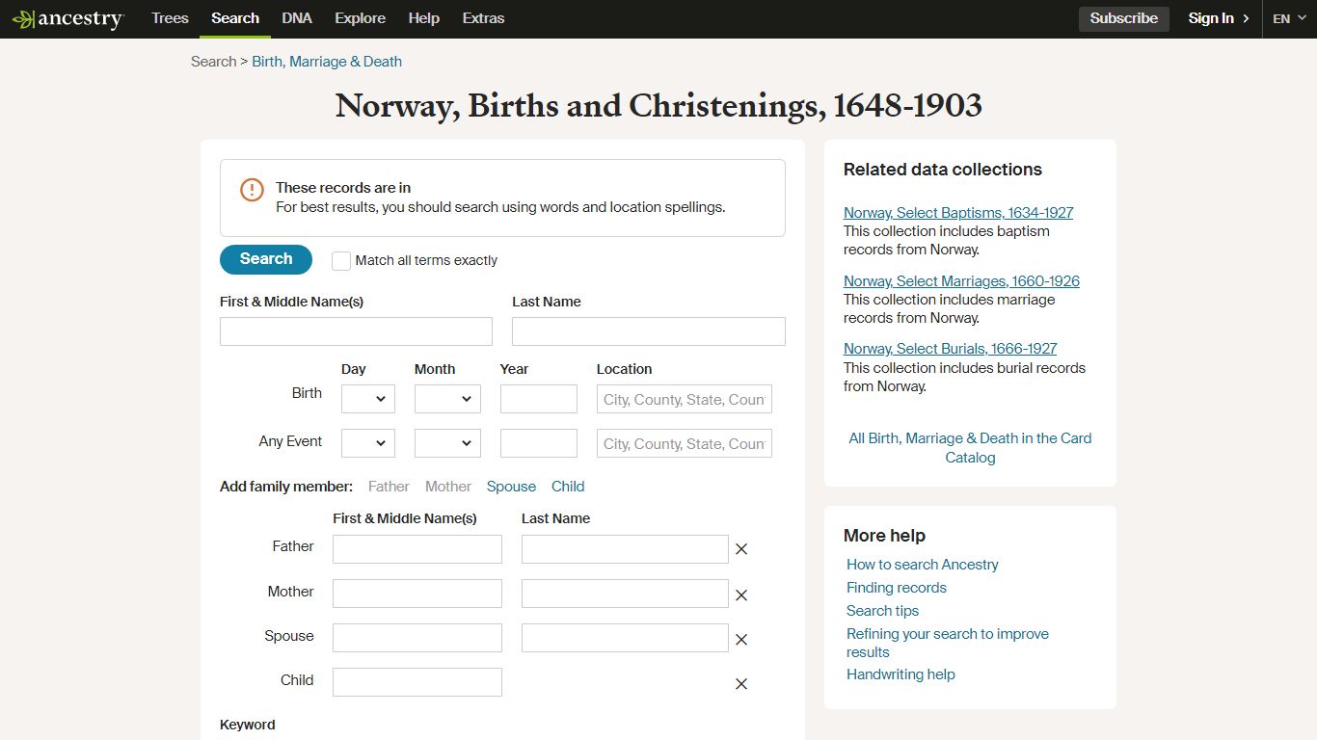Add Child family member

[568, 487]
